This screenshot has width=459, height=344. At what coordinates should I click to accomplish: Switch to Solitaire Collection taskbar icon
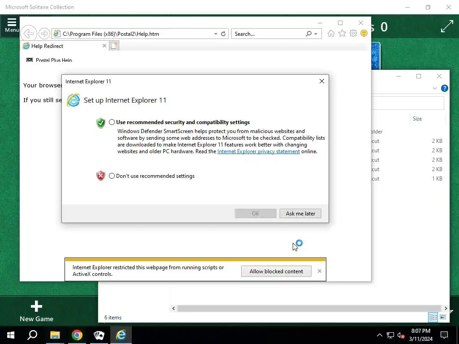99,335
